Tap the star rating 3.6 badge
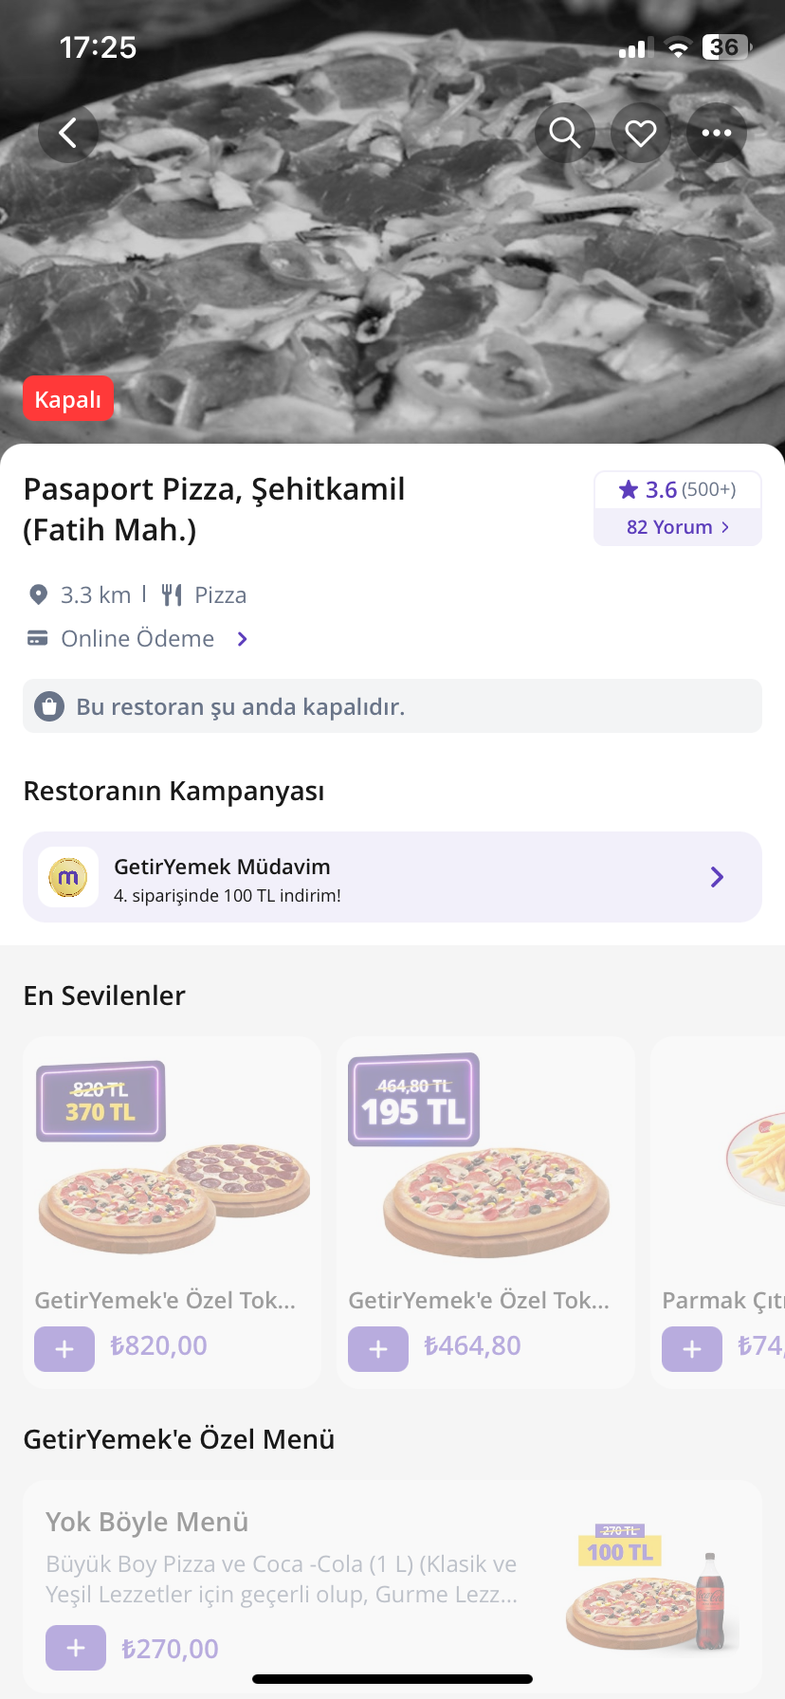This screenshot has width=785, height=1699. (x=677, y=489)
